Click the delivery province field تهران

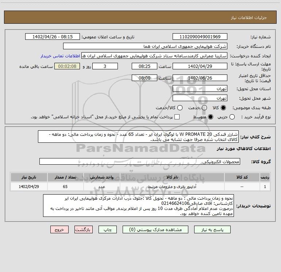[x=200, y=88]
